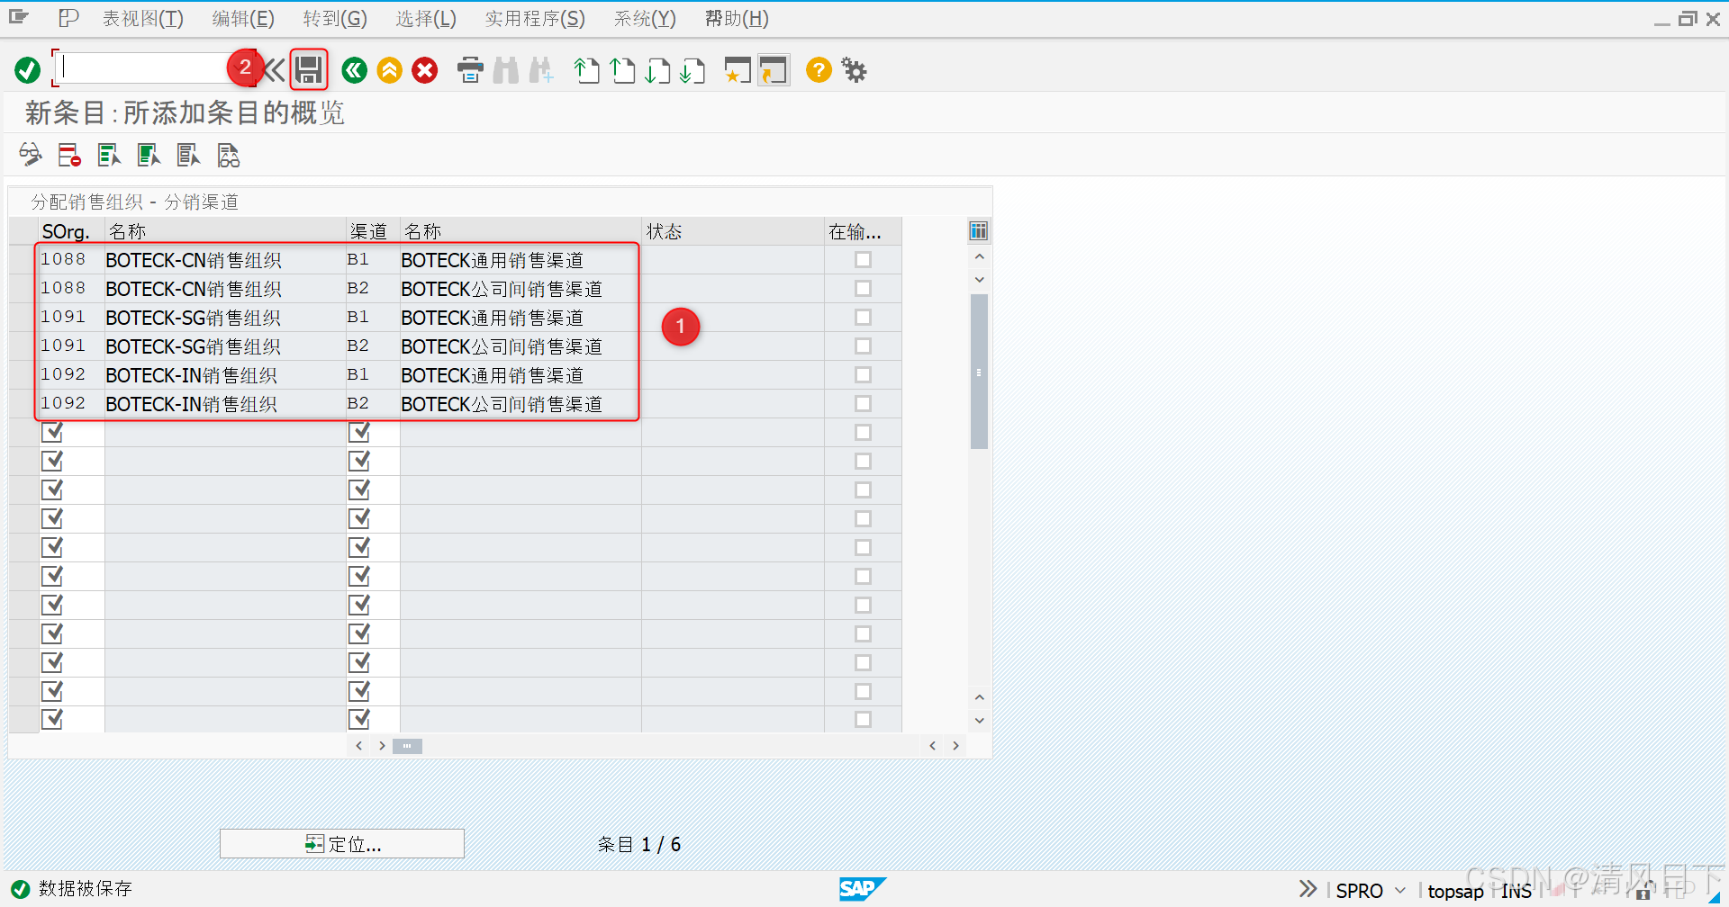Toggle the checkbox in row 1091 B1

(863, 318)
